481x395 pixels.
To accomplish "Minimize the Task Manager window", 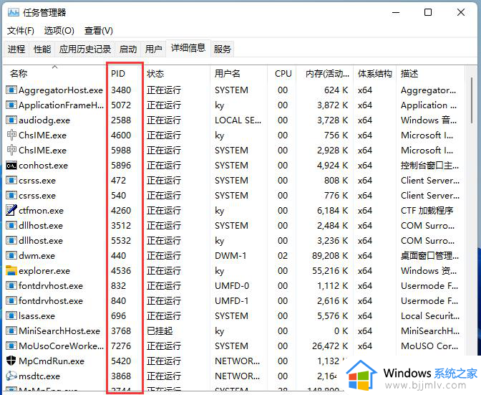I will click(396, 13).
